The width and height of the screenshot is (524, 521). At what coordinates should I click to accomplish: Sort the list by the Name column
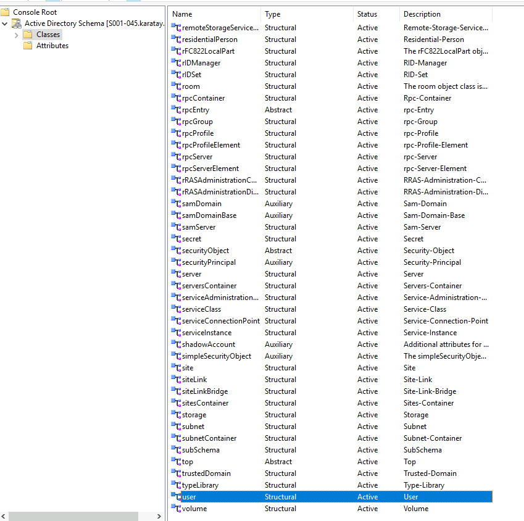point(215,14)
